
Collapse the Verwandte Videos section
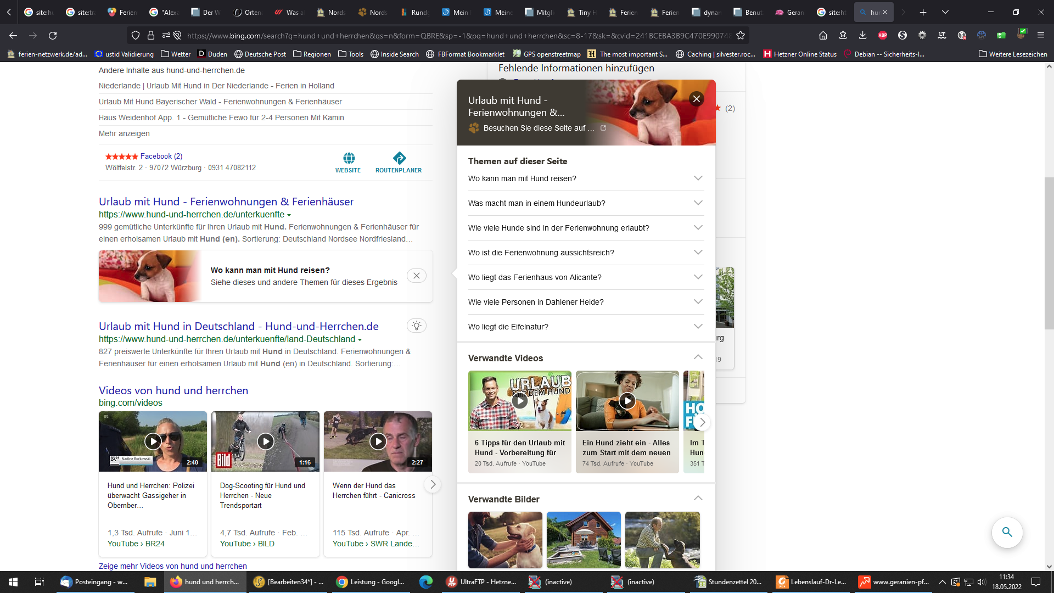(x=698, y=357)
